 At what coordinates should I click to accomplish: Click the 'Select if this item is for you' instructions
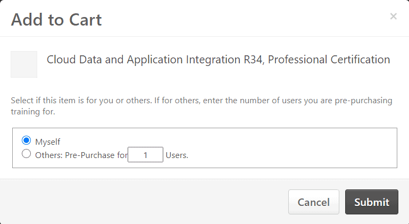click(x=202, y=106)
